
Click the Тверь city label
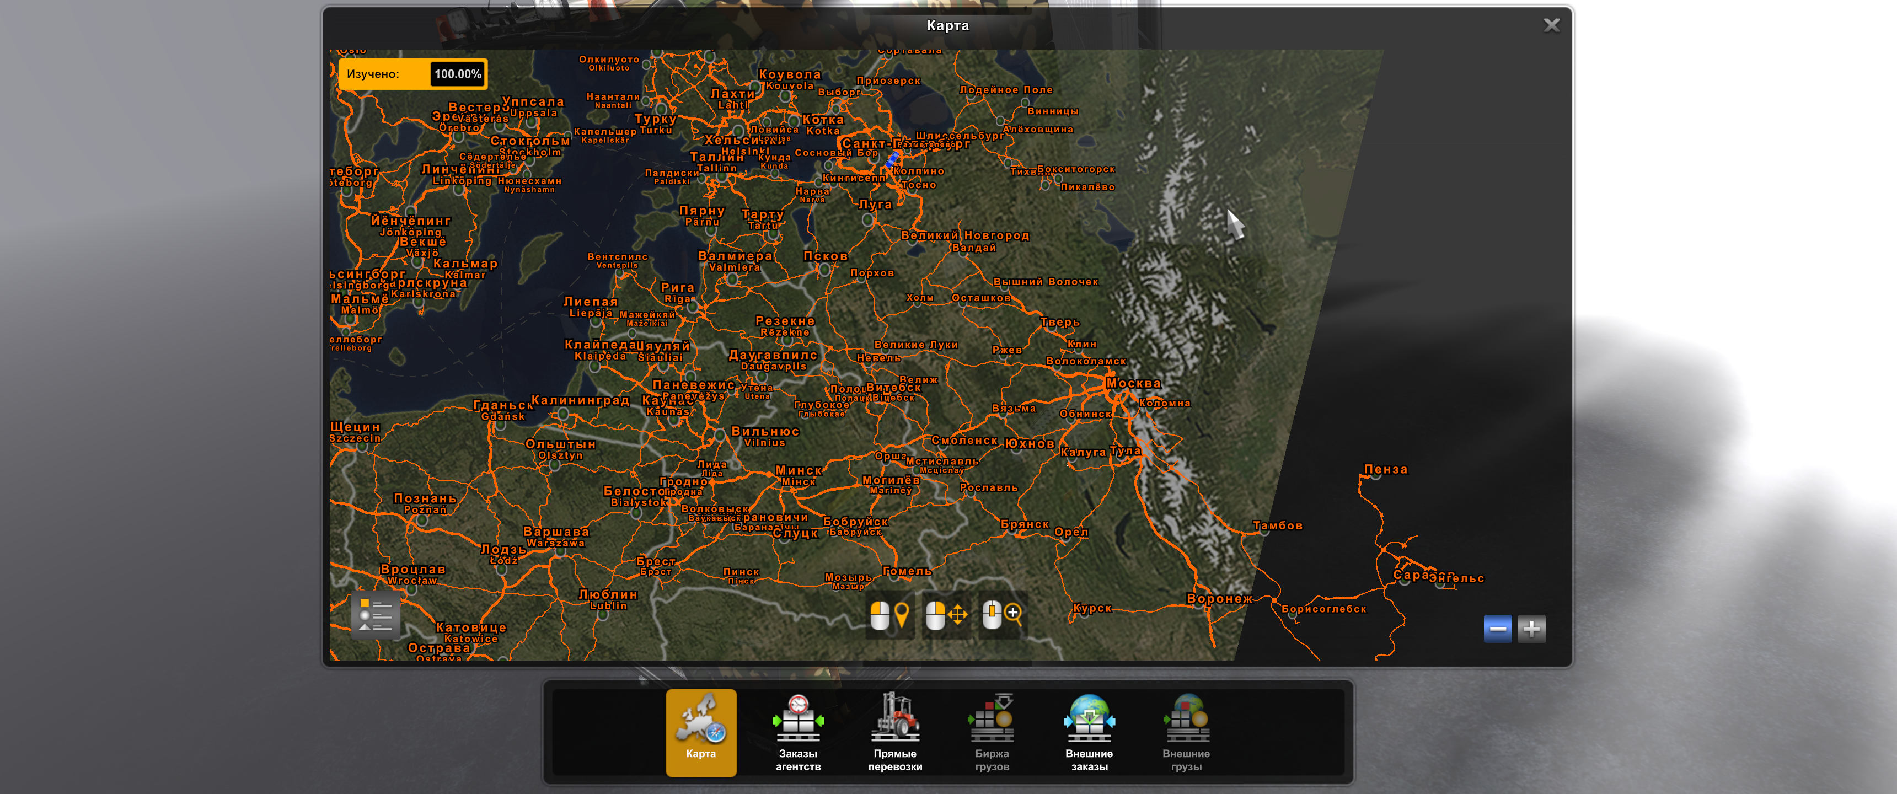[1060, 322]
